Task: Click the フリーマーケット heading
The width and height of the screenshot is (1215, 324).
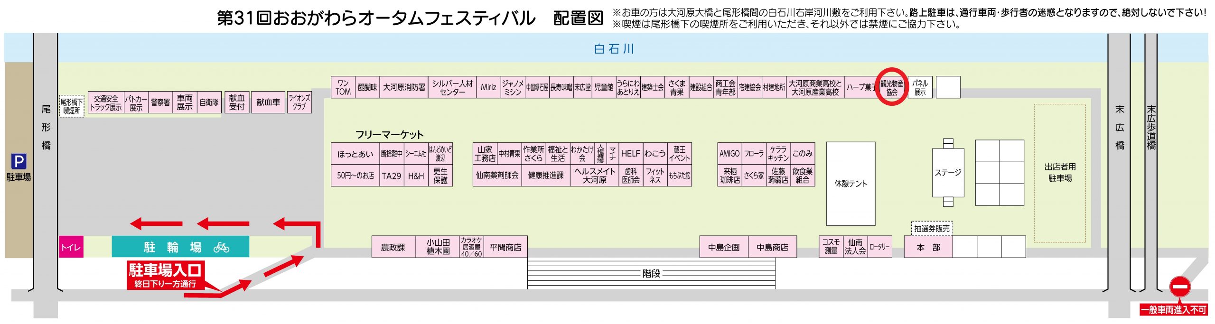Action: coord(389,135)
